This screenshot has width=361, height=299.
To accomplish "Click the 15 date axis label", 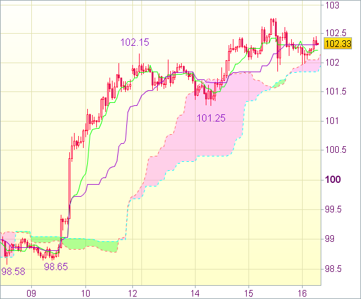I will click(x=248, y=294).
